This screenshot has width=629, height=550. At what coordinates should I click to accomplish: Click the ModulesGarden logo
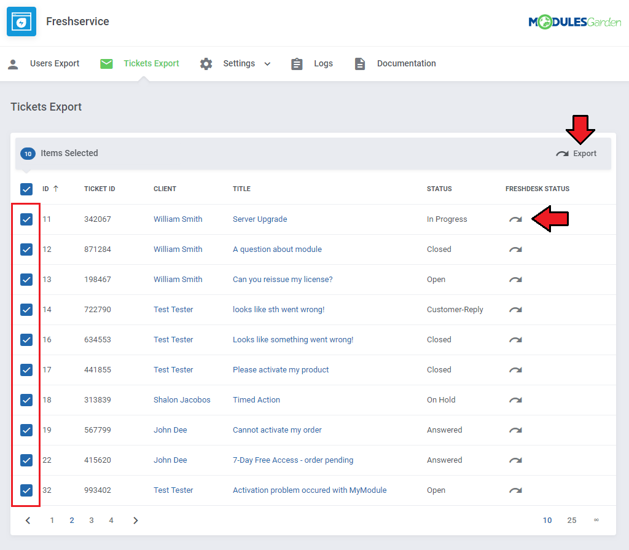pyautogui.click(x=574, y=22)
